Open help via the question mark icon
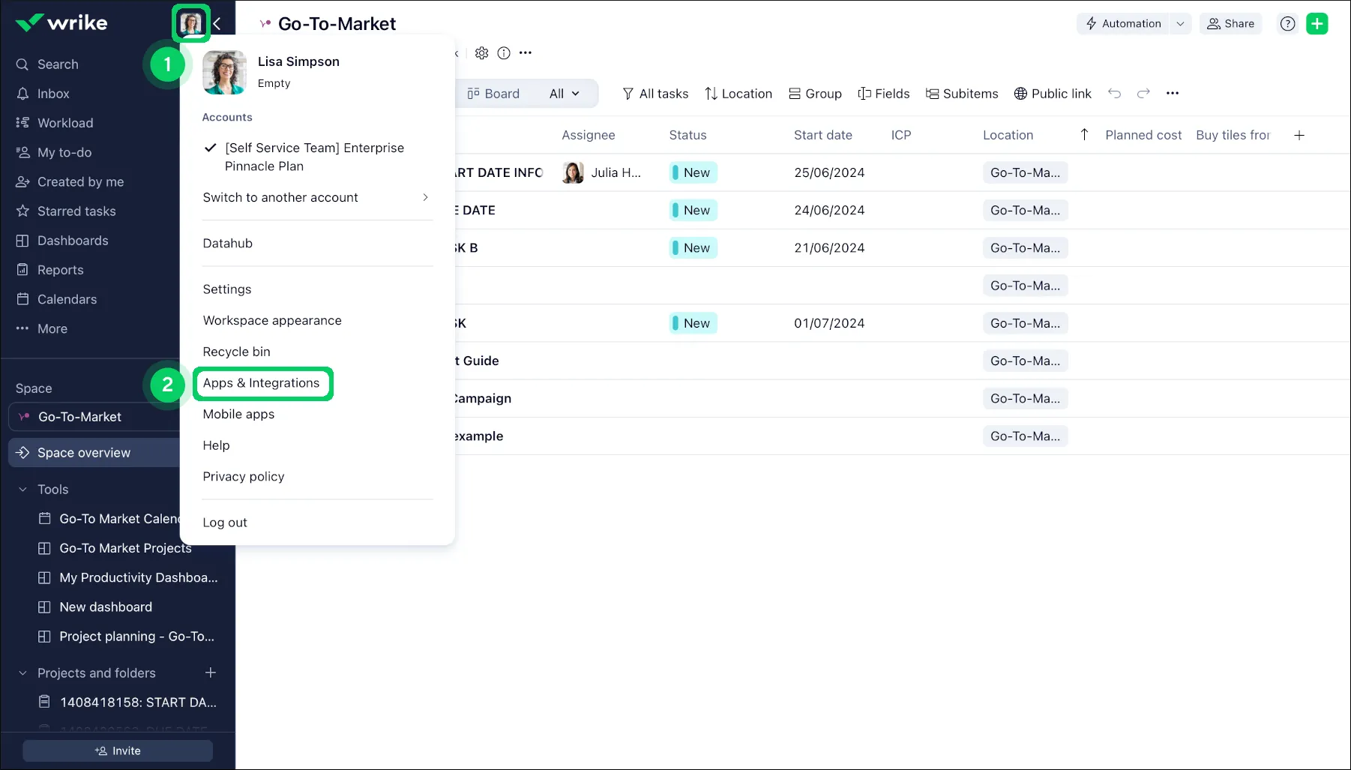 [x=1287, y=23]
